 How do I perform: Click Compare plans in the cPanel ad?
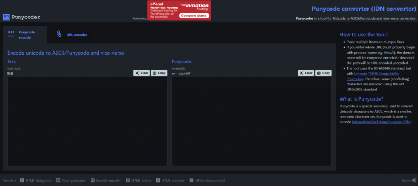[193, 16]
